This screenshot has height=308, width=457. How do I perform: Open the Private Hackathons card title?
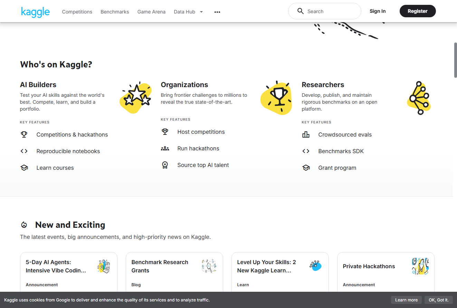[x=369, y=266]
